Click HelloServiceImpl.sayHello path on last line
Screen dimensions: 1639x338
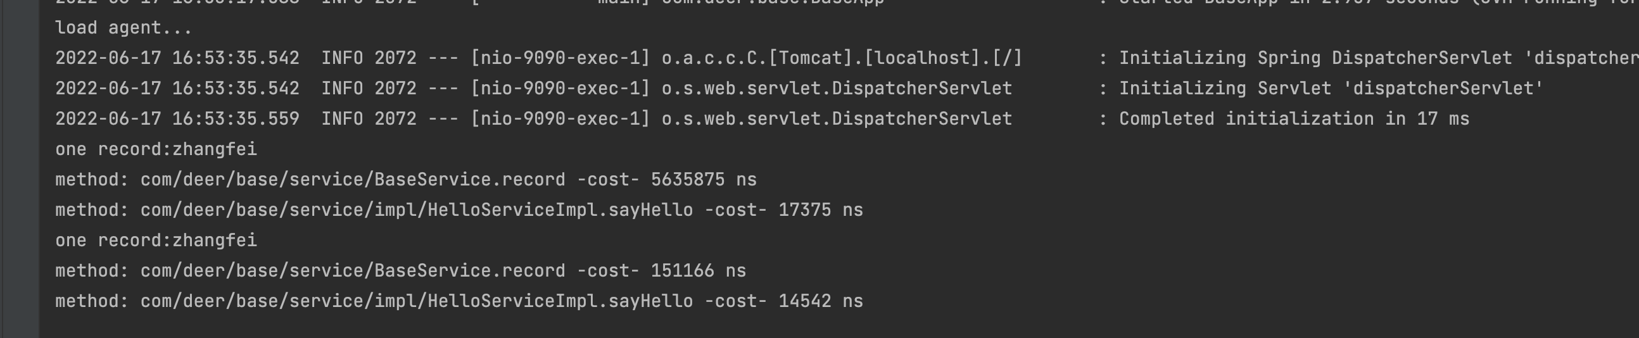coord(416,301)
